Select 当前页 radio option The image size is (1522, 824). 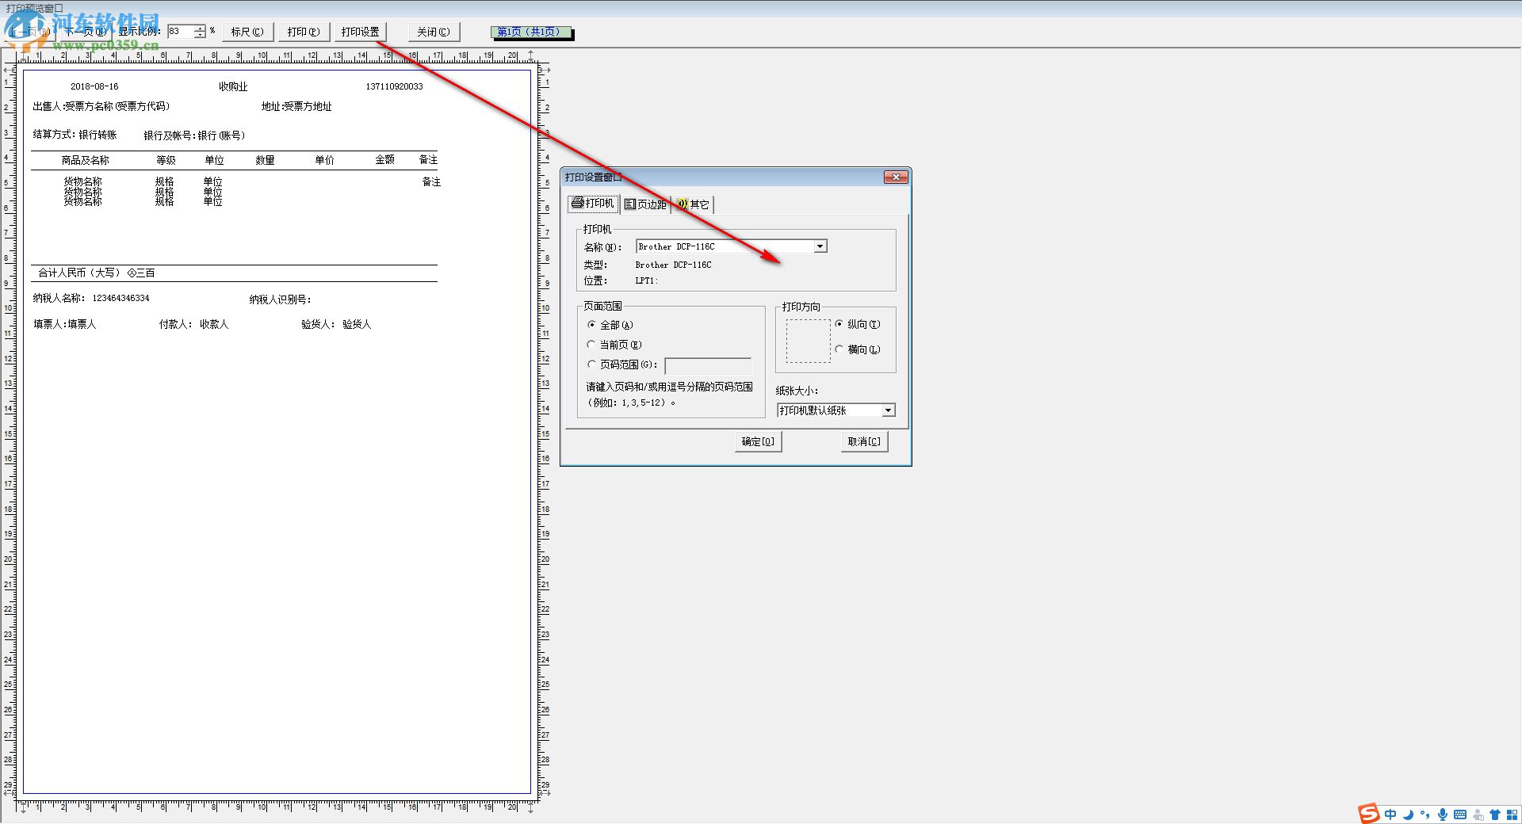click(x=591, y=345)
